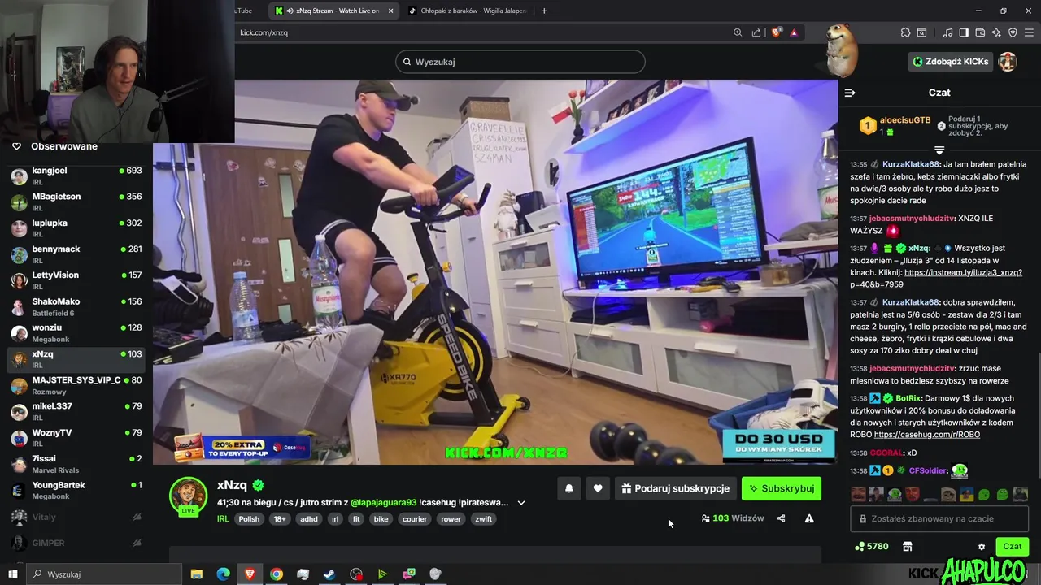The height and width of the screenshot is (585, 1041).
Task: Open the browser hamburger menu
Action: [1029, 32]
